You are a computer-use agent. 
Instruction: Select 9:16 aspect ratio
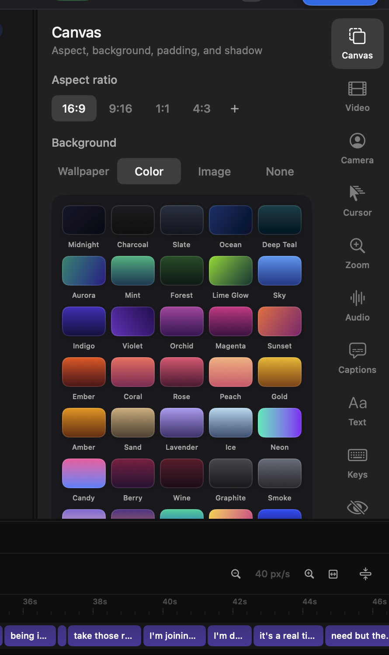click(121, 108)
